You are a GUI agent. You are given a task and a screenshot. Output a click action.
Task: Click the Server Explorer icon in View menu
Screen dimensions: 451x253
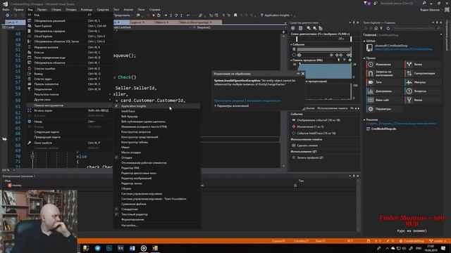coord(30,31)
